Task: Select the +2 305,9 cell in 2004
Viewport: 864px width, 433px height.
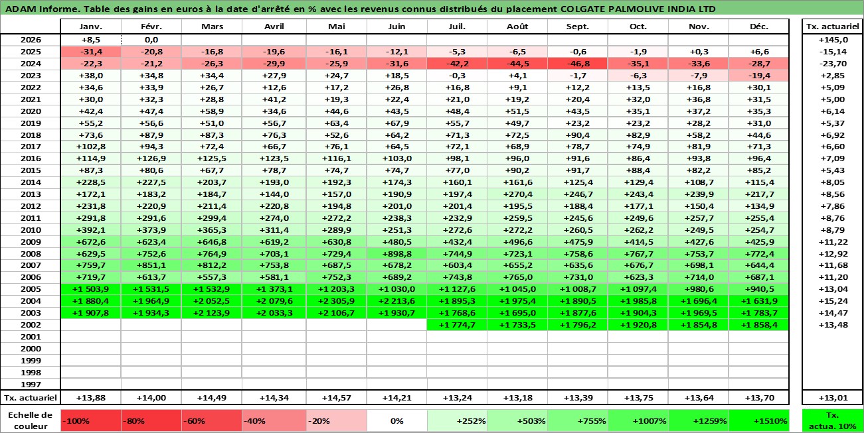Action: [x=336, y=301]
